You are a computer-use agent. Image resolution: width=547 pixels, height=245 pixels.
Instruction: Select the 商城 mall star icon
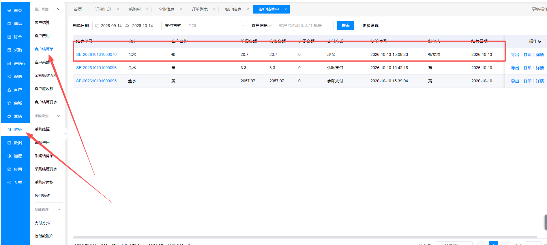pyautogui.click(x=9, y=103)
